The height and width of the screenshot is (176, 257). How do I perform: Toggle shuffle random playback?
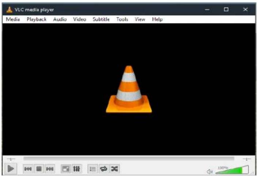114,169
